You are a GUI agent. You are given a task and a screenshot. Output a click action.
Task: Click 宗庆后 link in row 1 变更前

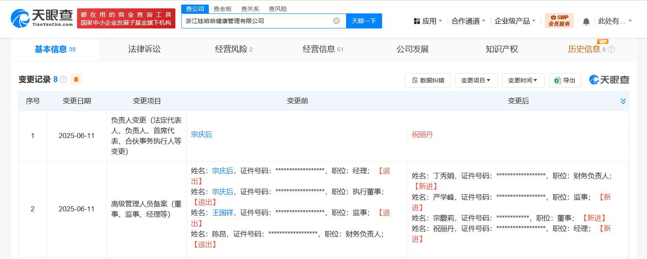(202, 135)
